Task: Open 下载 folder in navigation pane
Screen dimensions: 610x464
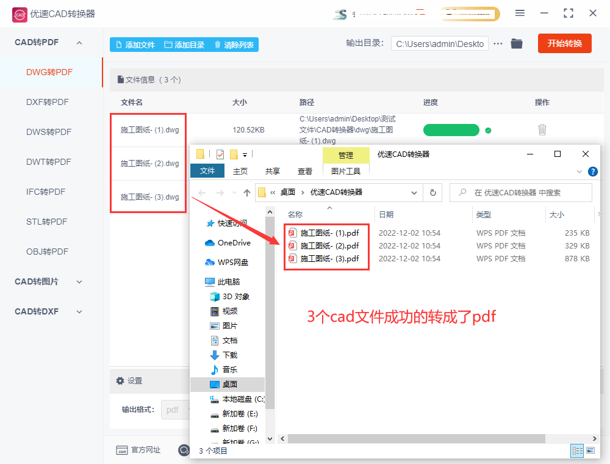Action: [224, 355]
